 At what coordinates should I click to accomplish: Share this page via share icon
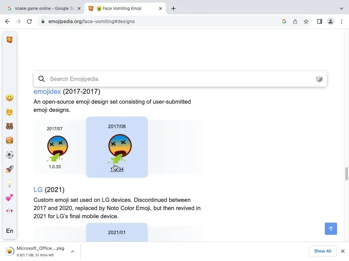click(x=295, y=21)
